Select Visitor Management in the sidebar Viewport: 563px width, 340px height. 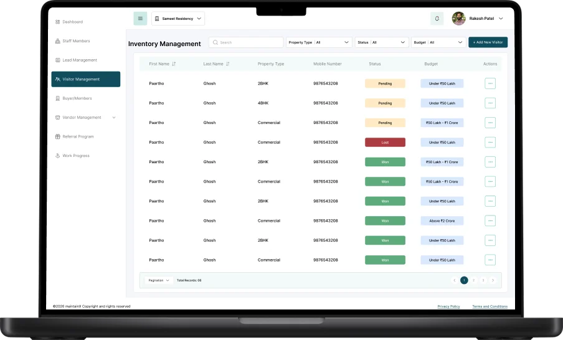click(85, 79)
